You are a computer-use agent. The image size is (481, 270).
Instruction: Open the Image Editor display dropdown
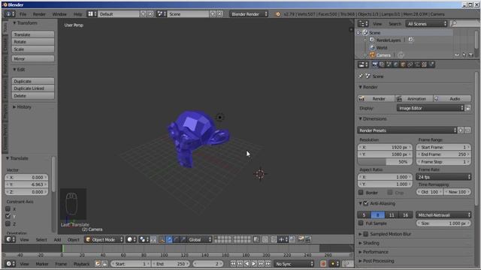(431, 108)
